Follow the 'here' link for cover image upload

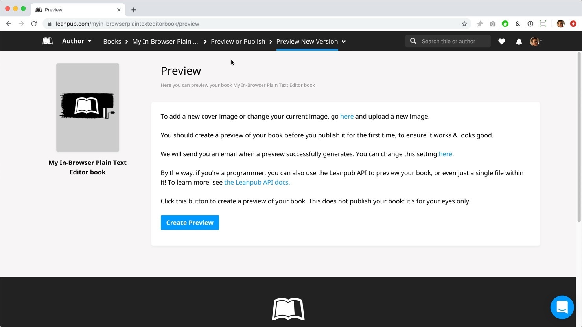[346, 116]
